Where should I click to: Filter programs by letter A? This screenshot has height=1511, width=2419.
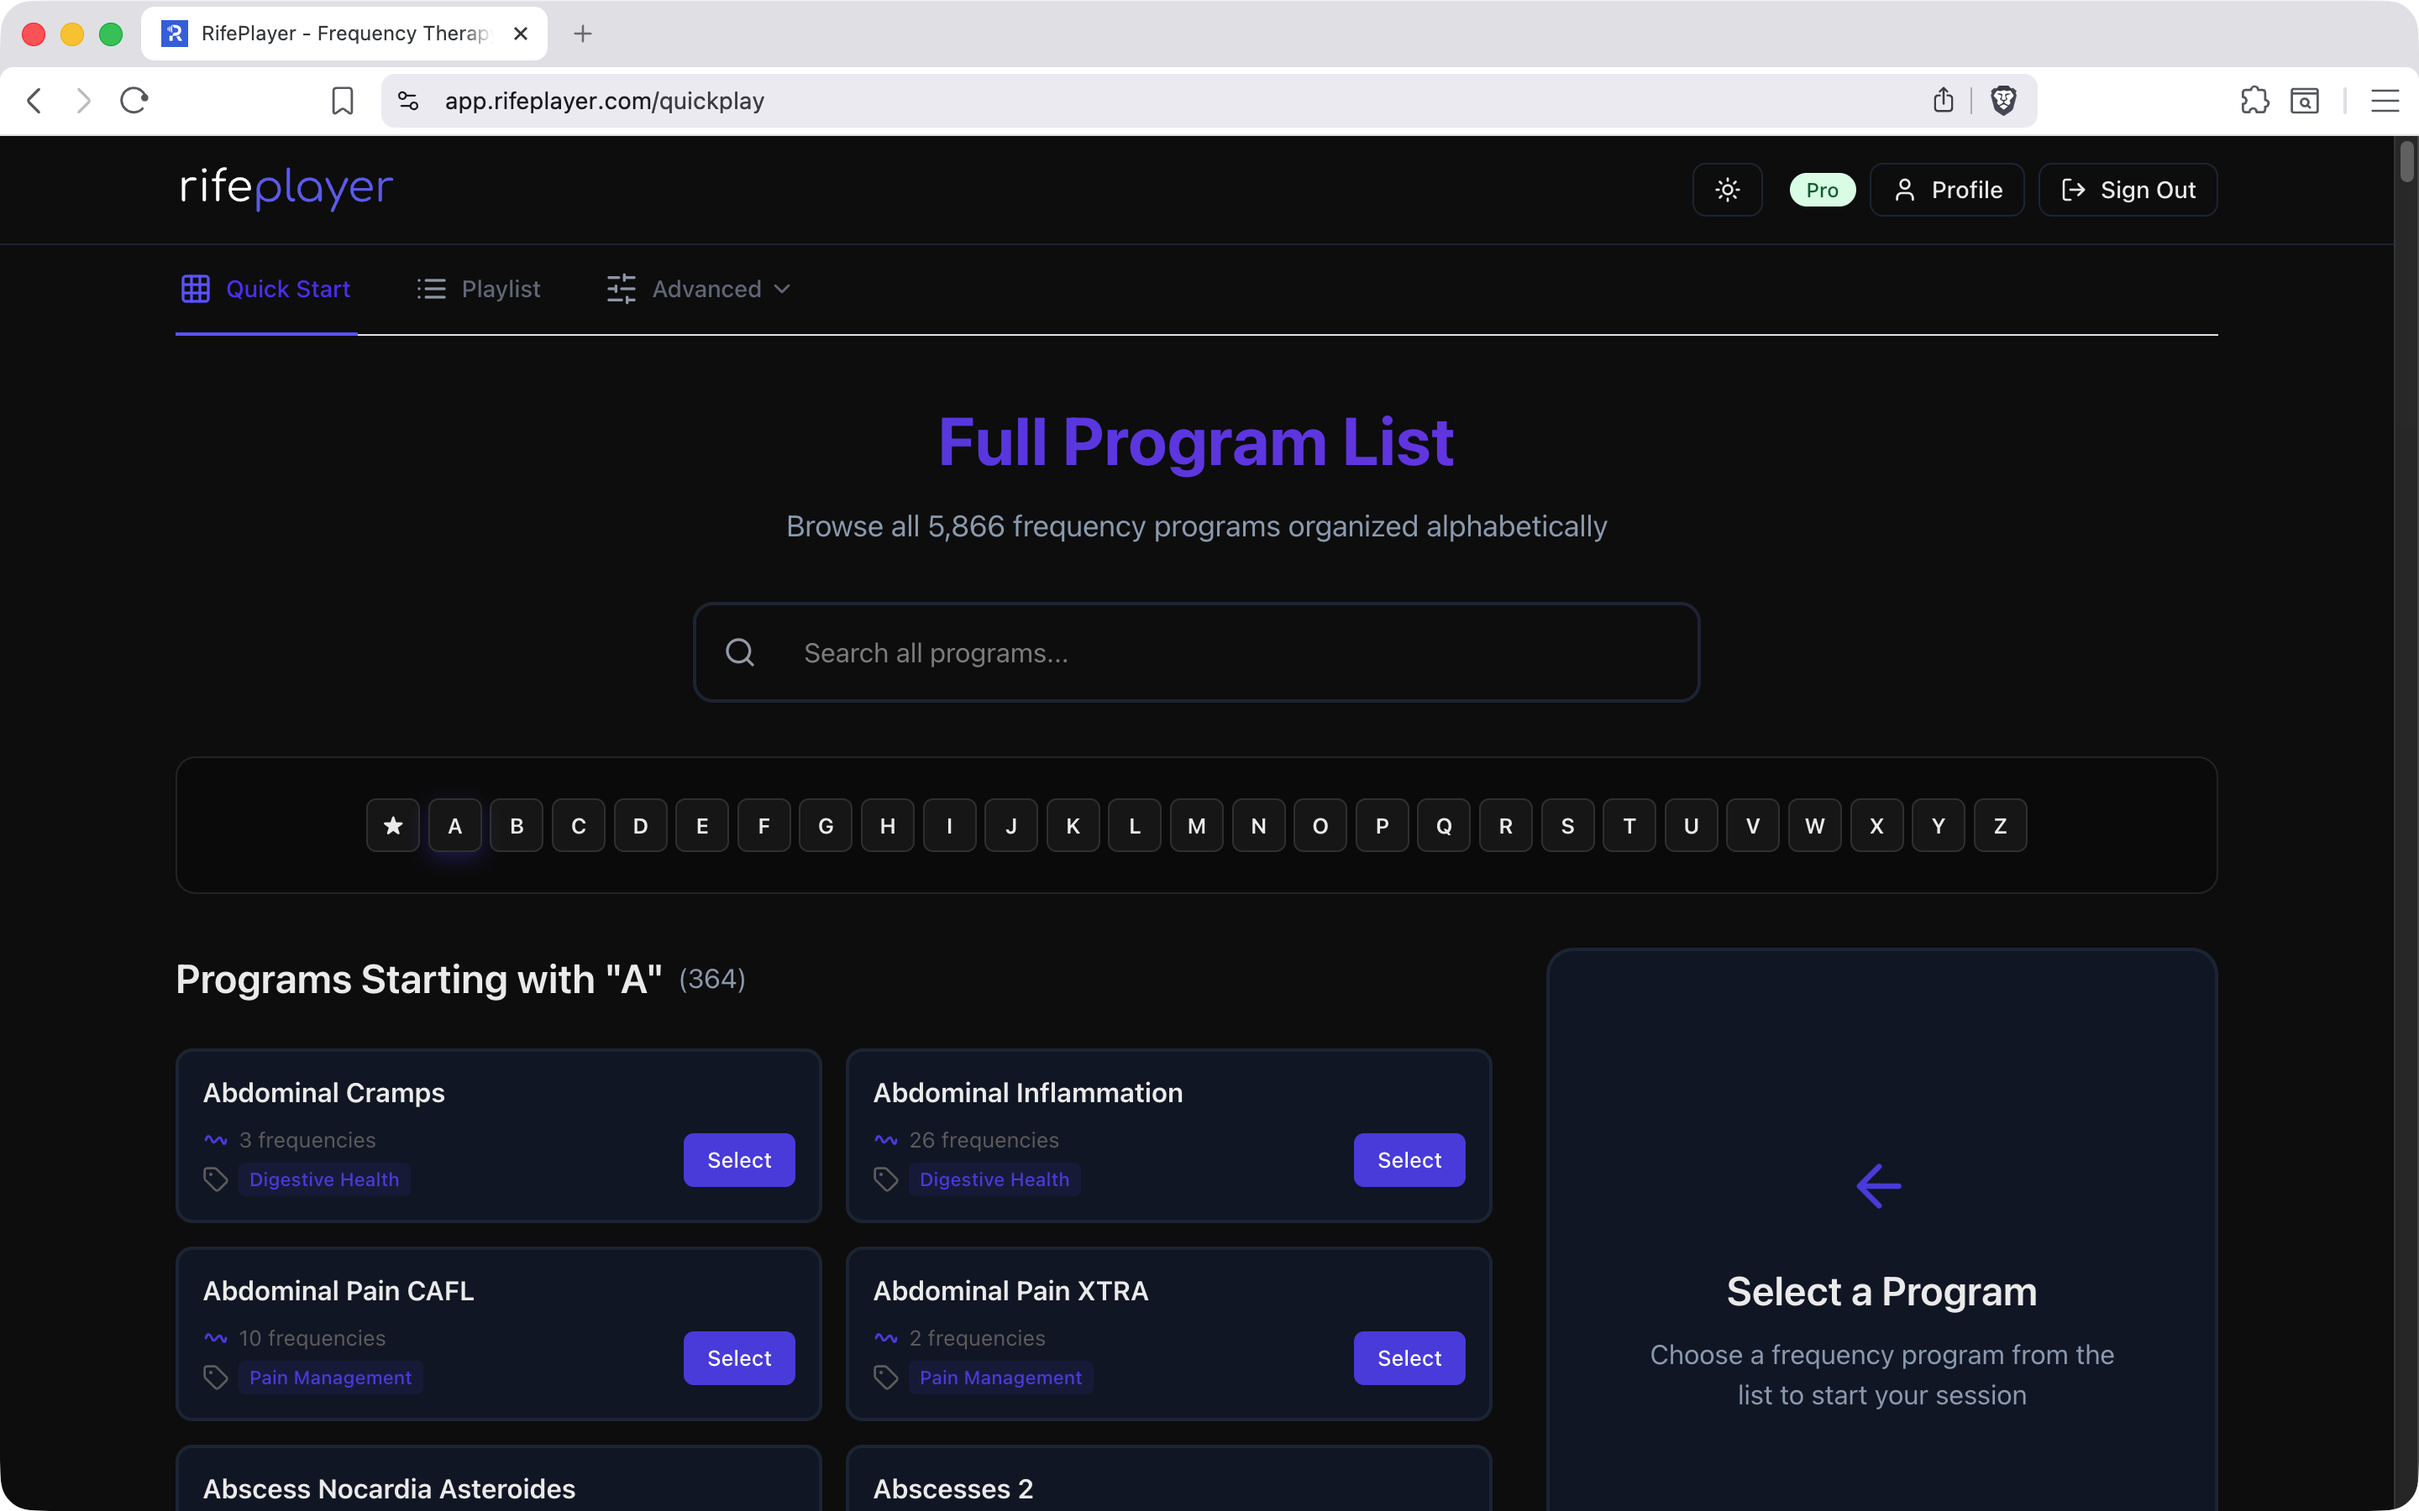[x=454, y=825]
